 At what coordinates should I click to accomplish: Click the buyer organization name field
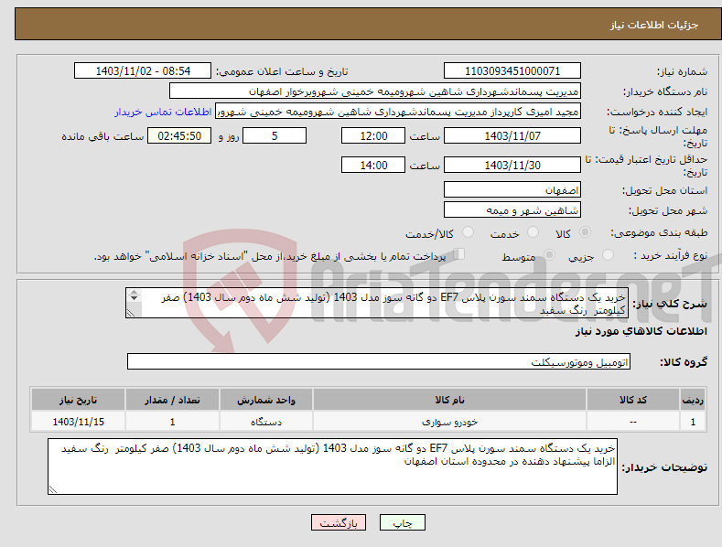coord(375,91)
